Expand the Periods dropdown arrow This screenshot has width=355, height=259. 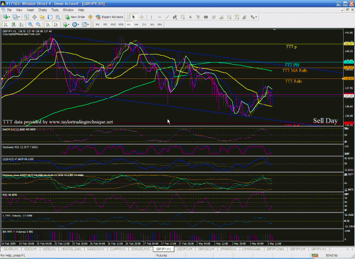(78, 24)
